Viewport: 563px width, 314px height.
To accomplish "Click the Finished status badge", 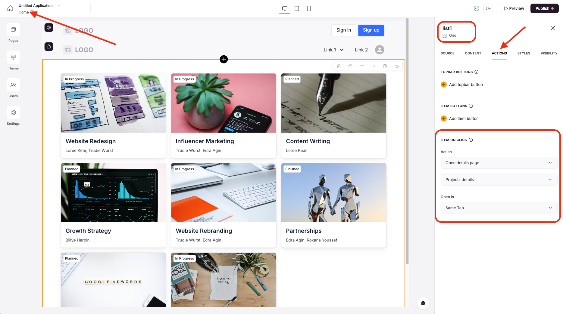I will point(292,169).
